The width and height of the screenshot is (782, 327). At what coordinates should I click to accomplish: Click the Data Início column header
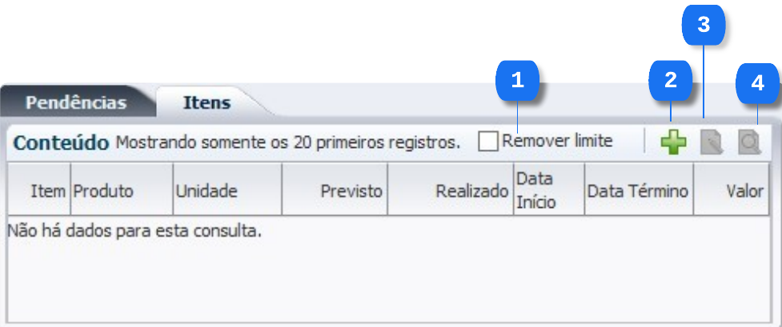coord(549,189)
